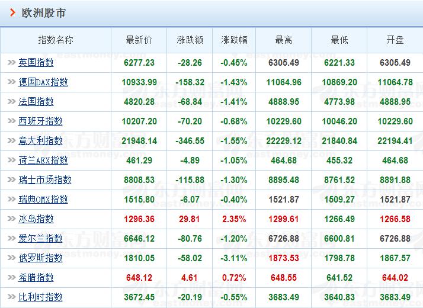The image size is (423, 308).
Task: Click the 欧洲股市 section title
Action: (43, 12)
